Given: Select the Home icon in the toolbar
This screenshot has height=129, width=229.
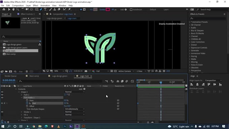Looking at the screenshot, I should tap(4, 9).
